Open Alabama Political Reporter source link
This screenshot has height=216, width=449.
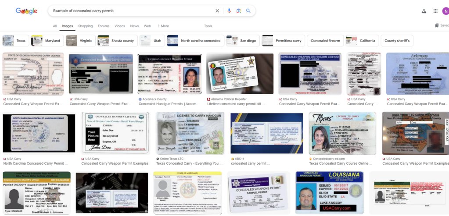[229, 99]
